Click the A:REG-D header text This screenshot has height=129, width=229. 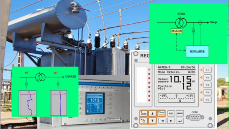(164, 67)
